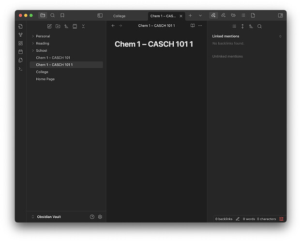301x242 pixels.
Task: Open the Home Page note
Action: click(x=66, y=79)
